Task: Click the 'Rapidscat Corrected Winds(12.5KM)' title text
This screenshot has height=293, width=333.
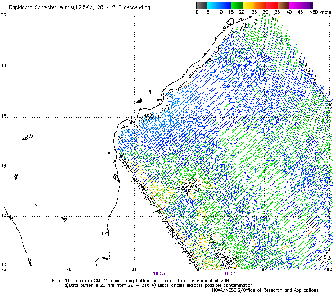Action: pos(52,7)
